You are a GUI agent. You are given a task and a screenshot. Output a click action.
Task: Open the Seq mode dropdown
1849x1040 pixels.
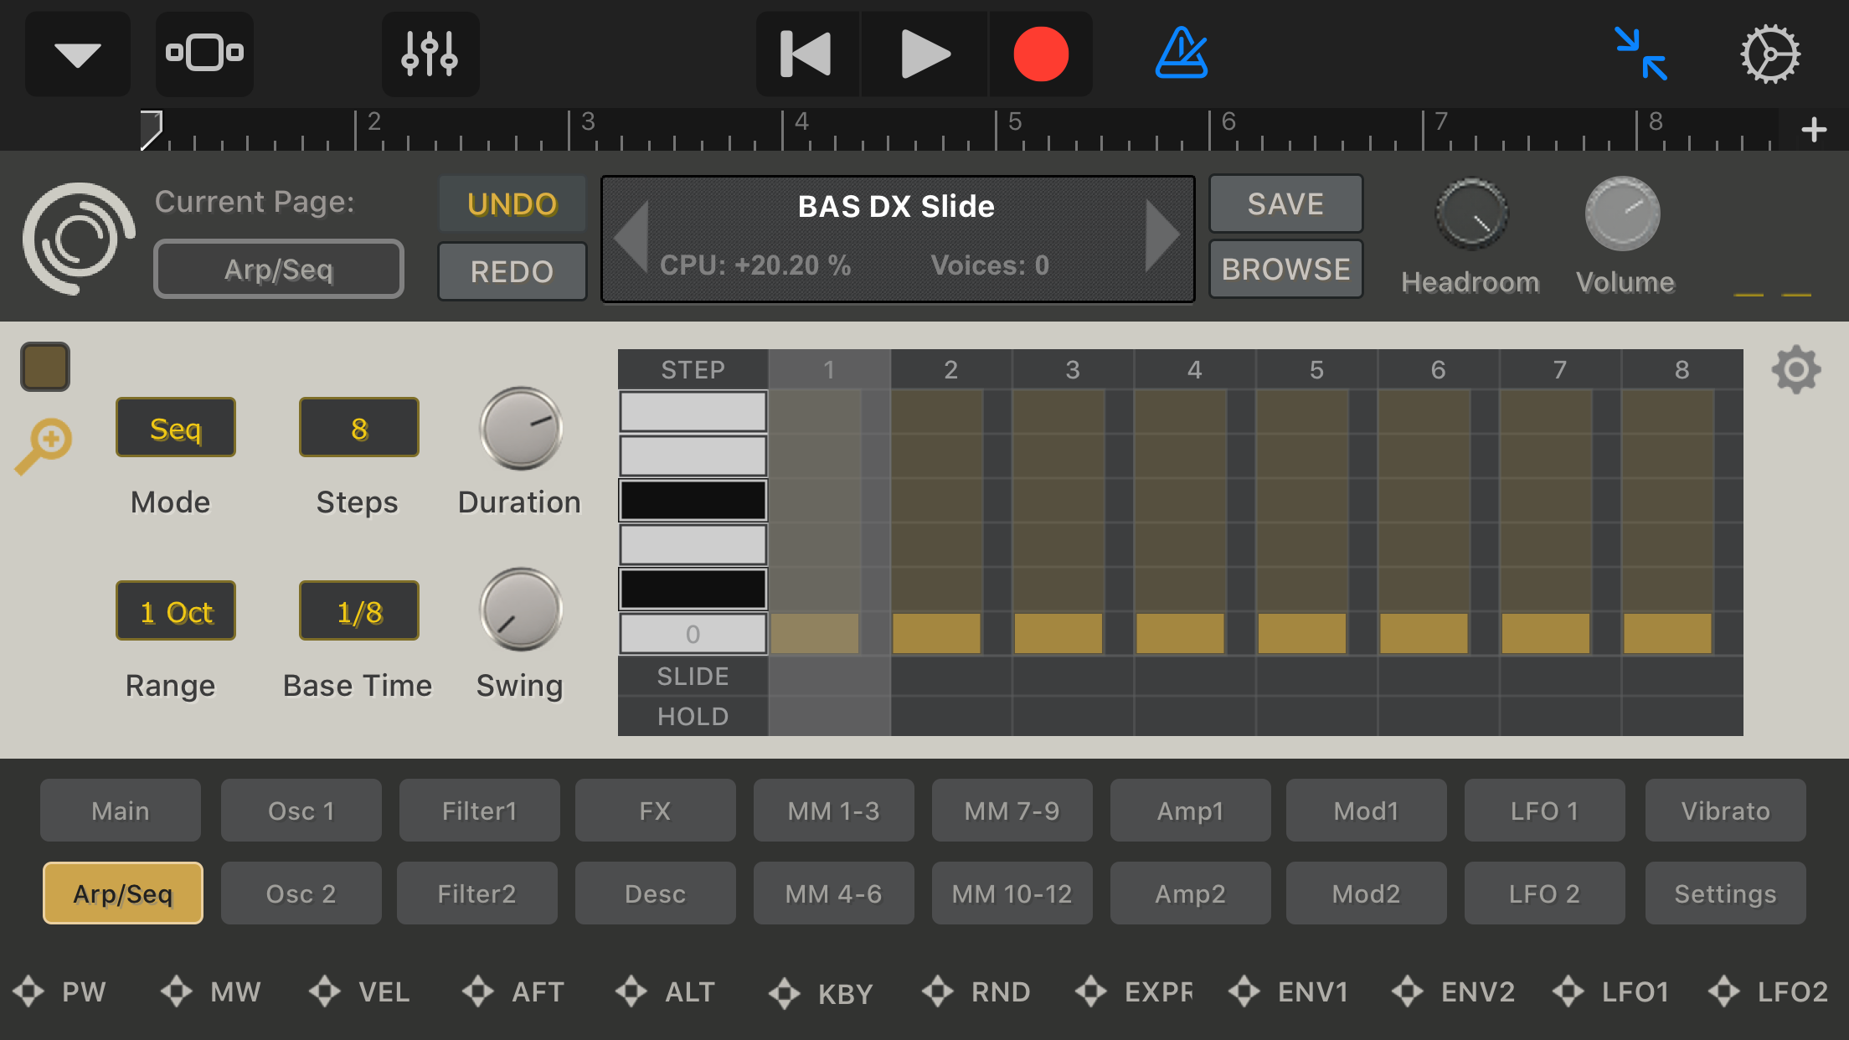(x=176, y=428)
